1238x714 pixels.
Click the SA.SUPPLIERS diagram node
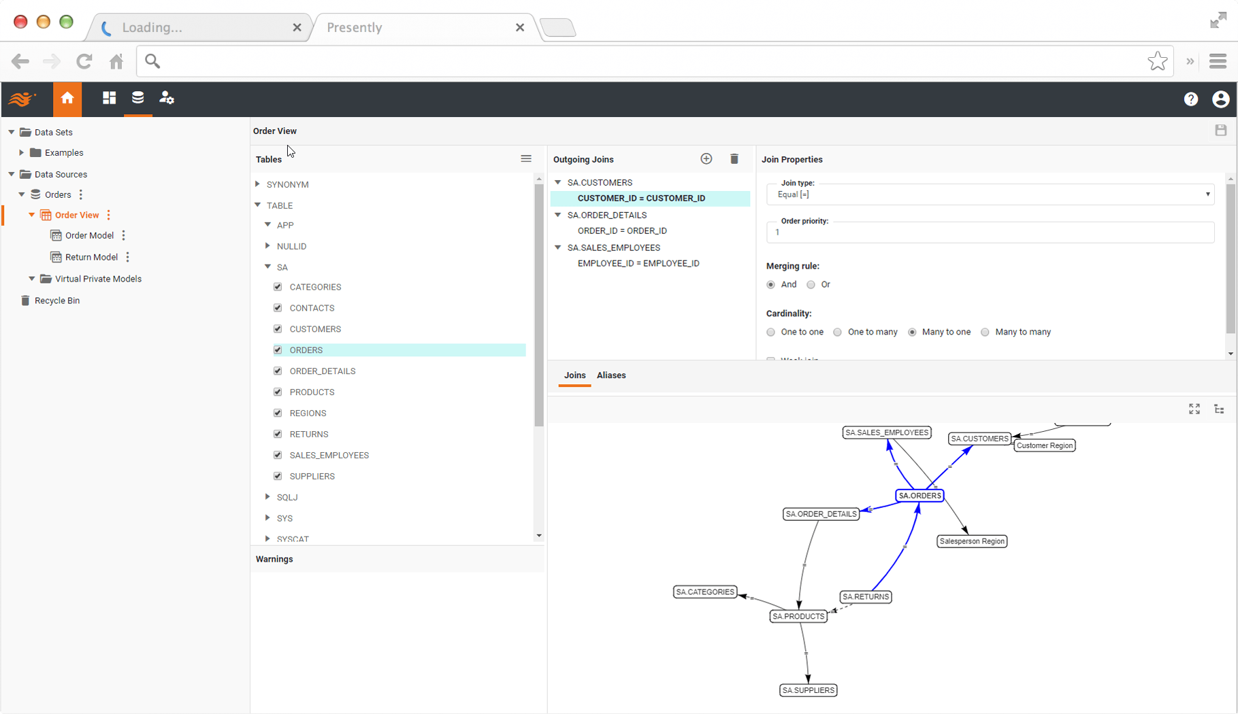tap(808, 690)
